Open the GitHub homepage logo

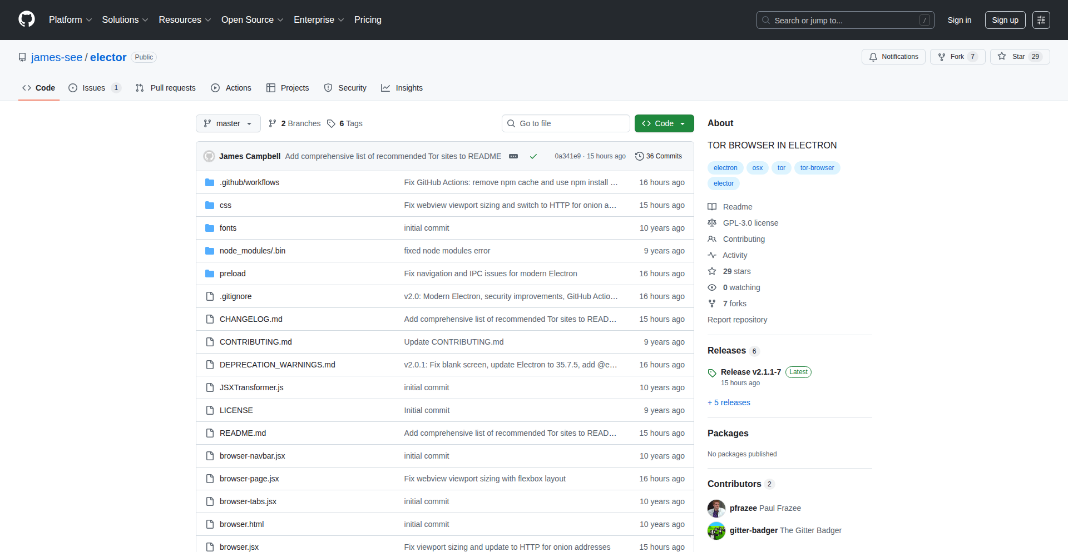(x=27, y=19)
